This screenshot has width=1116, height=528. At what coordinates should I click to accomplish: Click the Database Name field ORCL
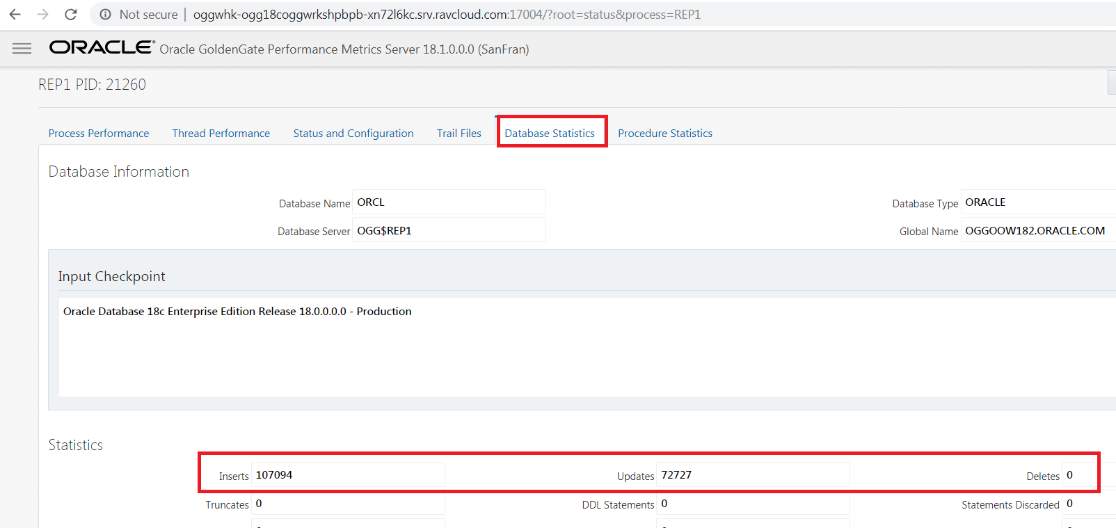tap(449, 202)
